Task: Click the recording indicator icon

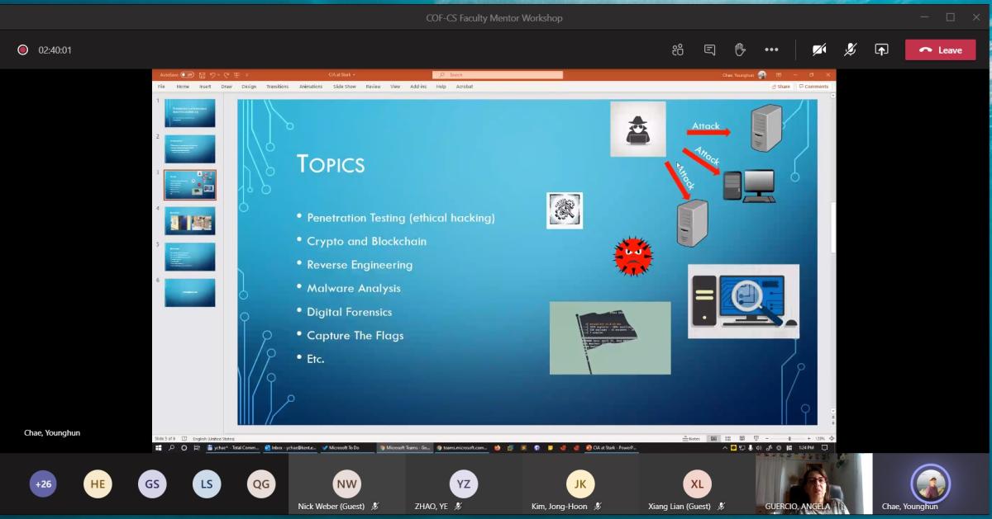Action: coord(23,50)
